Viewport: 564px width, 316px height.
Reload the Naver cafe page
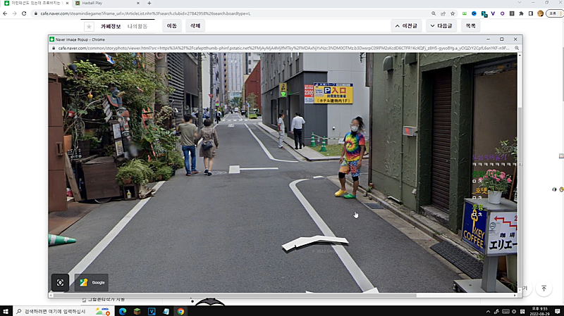(24, 13)
